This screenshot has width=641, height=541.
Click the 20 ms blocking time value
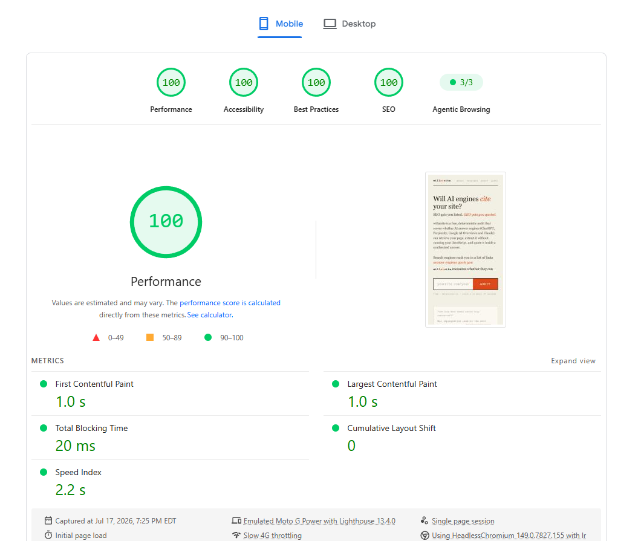pos(76,445)
